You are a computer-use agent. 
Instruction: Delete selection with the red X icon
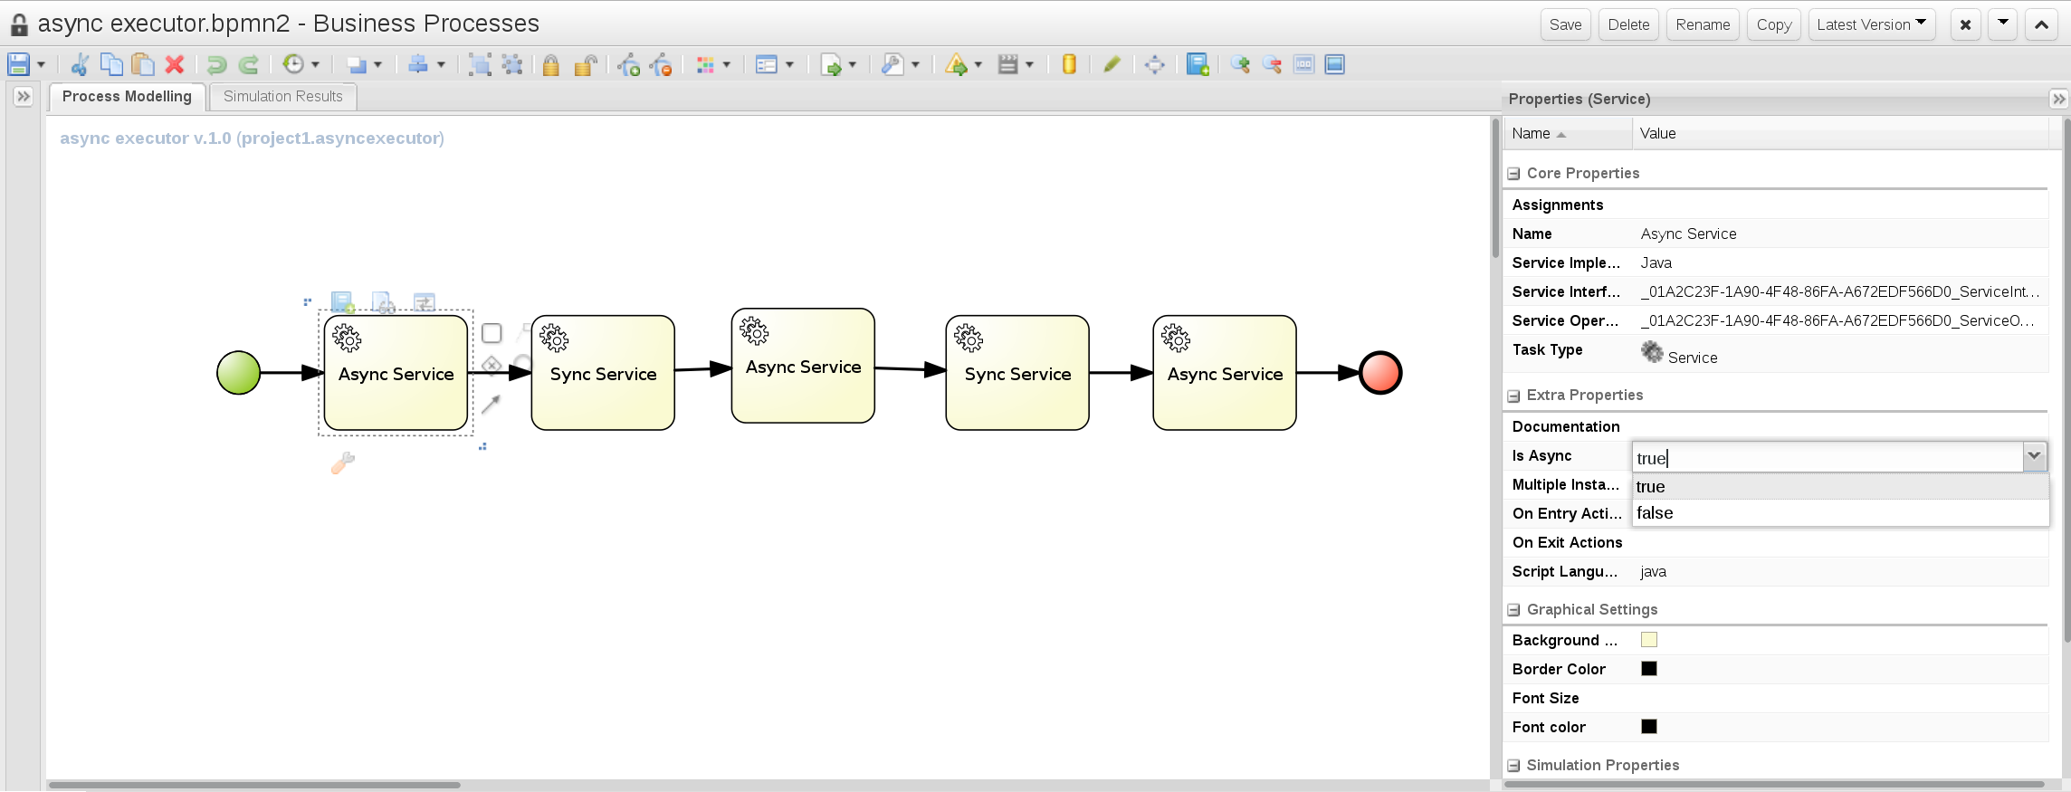pos(175,64)
